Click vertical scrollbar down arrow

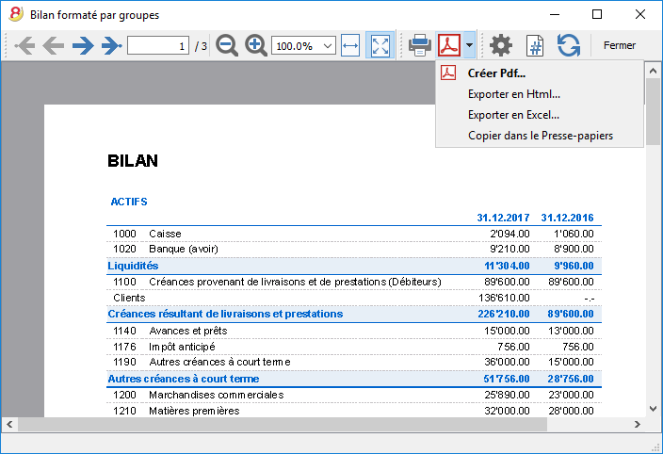pyautogui.click(x=654, y=409)
